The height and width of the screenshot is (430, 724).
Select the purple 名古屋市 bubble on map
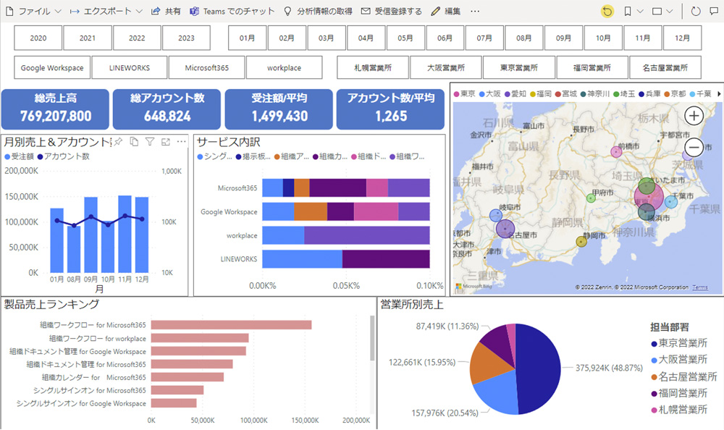pyautogui.click(x=505, y=229)
